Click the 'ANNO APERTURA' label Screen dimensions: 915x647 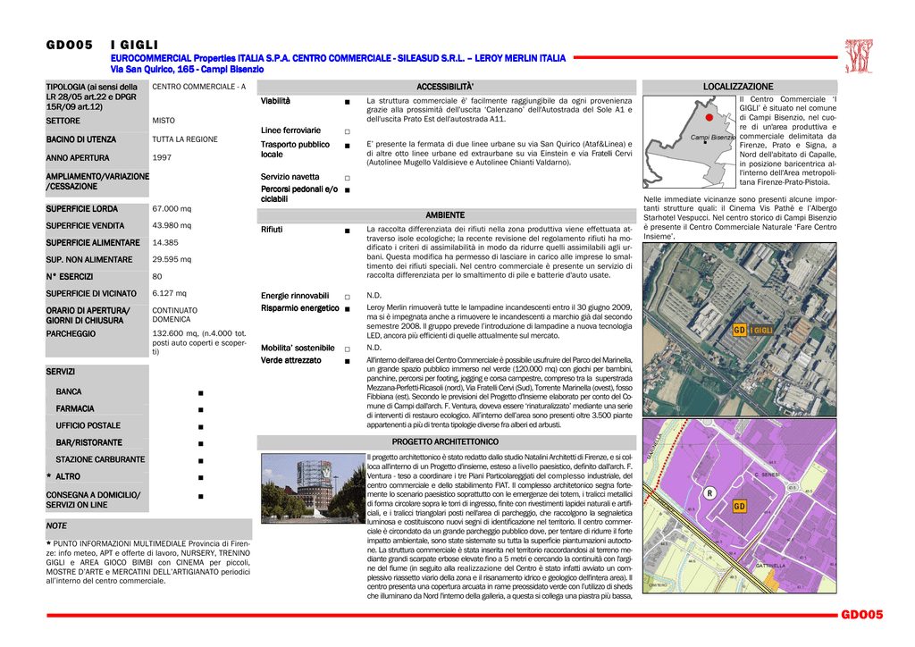coord(78,157)
